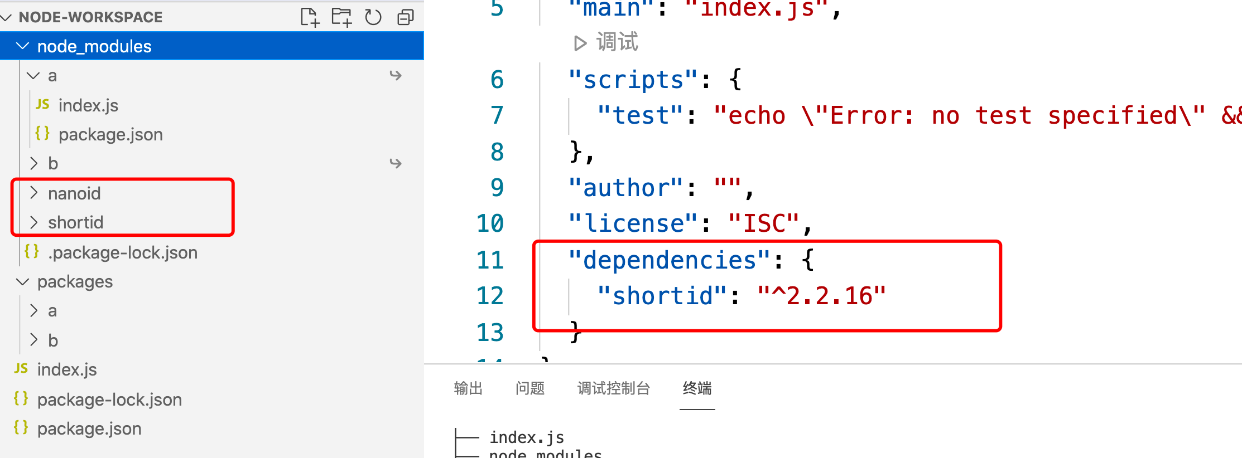Collapse all folders with the collapse icon
Screen dimensions: 1242x458
tap(406, 17)
